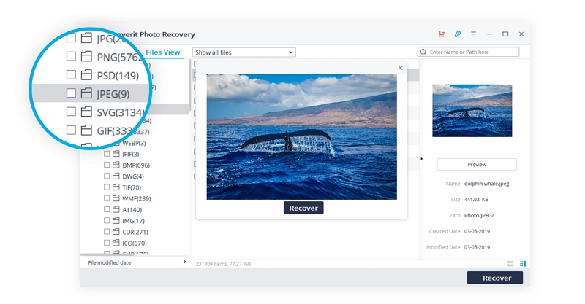Click the Created Date value 03-05-2019
This screenshot has width=585, height=304.
click(477, 231)
